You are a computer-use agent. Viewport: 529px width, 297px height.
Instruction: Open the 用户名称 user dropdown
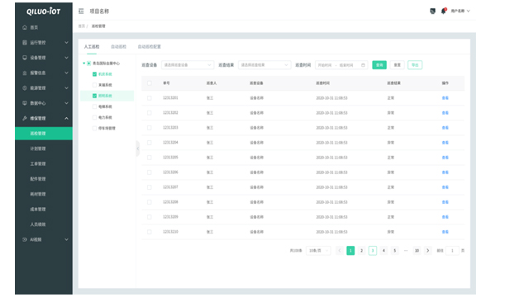[460, 11]
